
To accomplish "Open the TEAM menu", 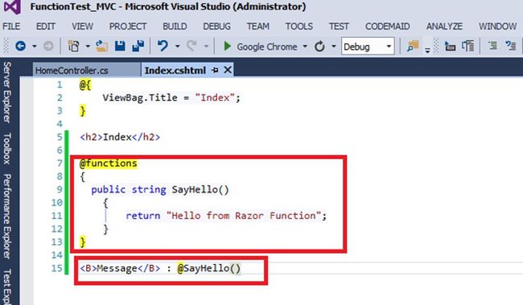I will click(x=257, y=26).
